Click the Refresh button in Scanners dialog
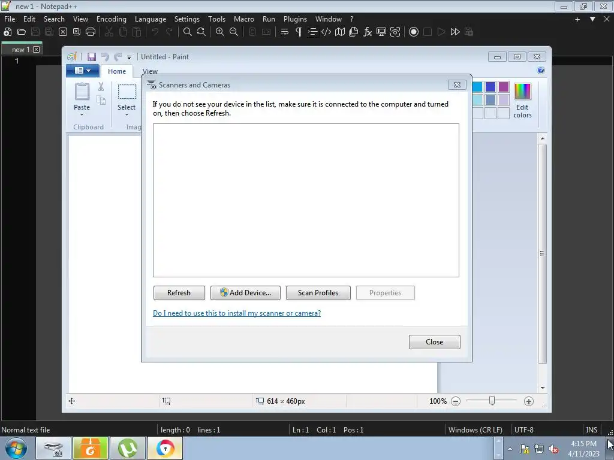 tap(179, 292)
